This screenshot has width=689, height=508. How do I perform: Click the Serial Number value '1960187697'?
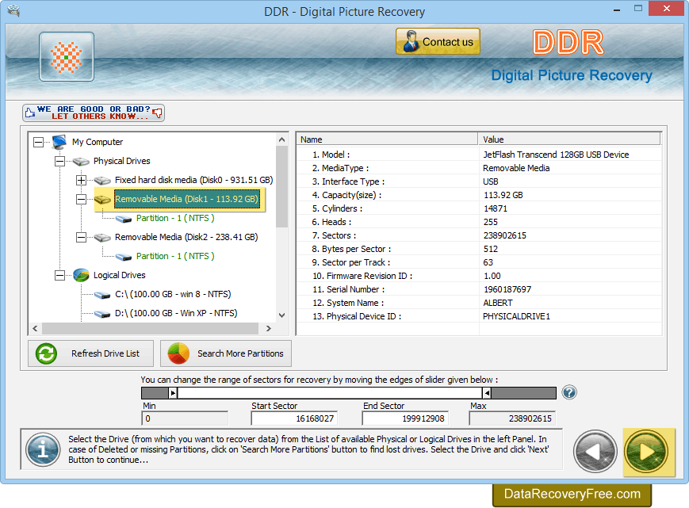tap(507, 289)
